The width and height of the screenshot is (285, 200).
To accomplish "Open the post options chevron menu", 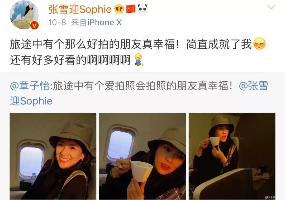I will click(x=272, y=7).
